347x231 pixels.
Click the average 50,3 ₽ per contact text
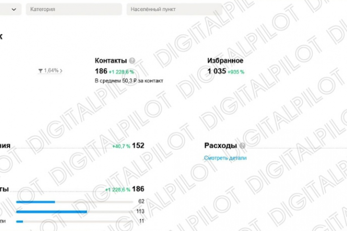(129, 81)
